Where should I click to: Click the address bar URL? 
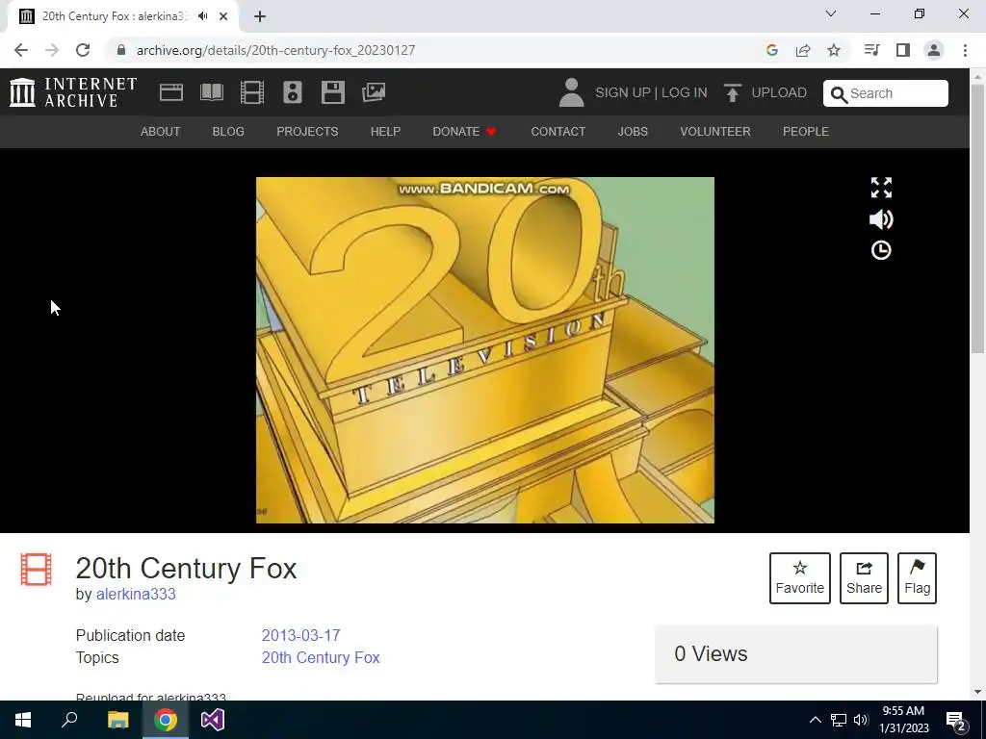click(x=275, y=50)
